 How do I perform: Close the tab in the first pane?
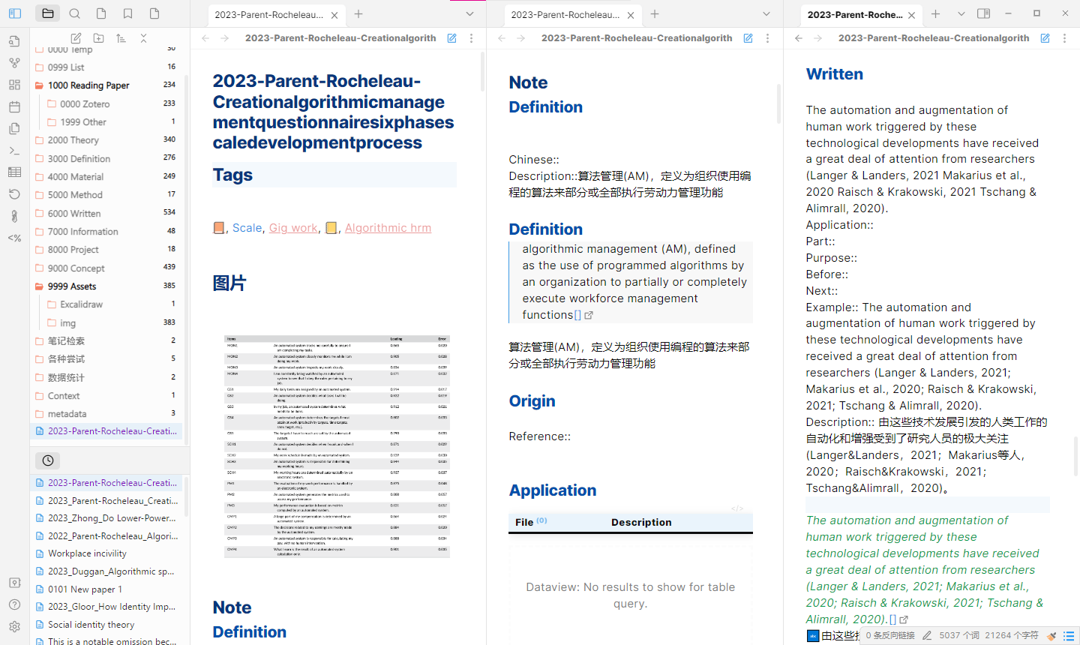point(334,15)
